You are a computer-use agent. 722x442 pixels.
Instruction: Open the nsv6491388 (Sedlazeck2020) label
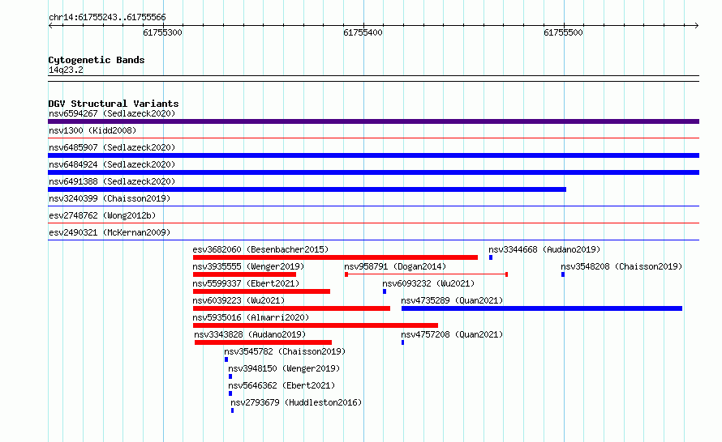click(112, 181)
